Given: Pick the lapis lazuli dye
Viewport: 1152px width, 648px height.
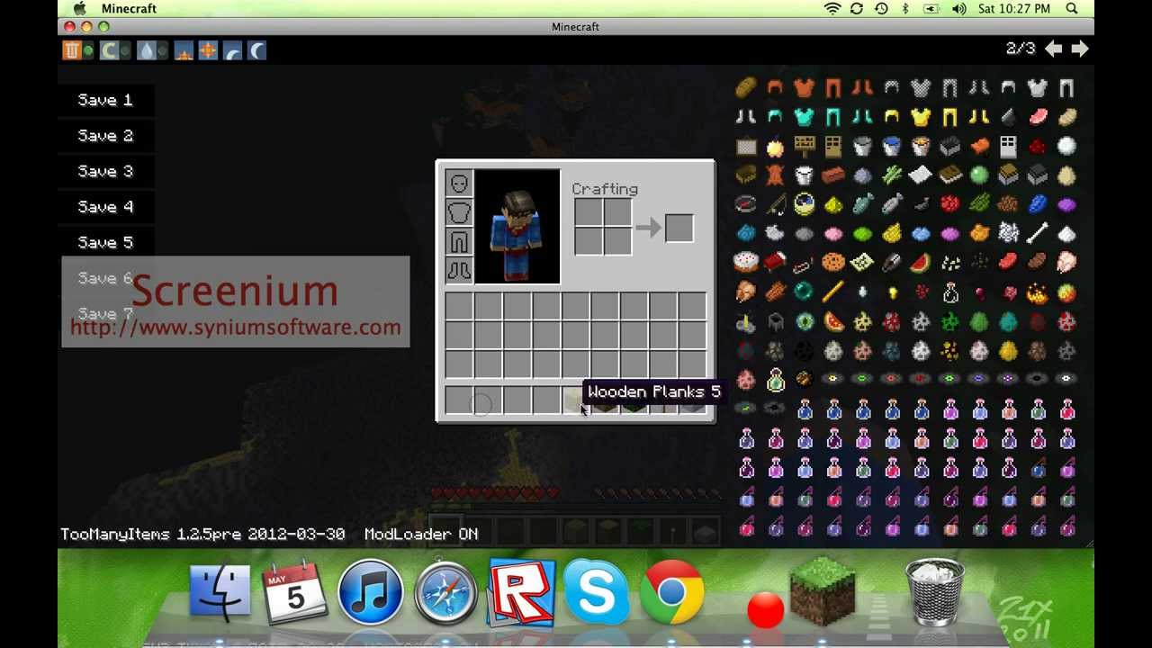Looking at the screenshot, I should pos(1038,204).
